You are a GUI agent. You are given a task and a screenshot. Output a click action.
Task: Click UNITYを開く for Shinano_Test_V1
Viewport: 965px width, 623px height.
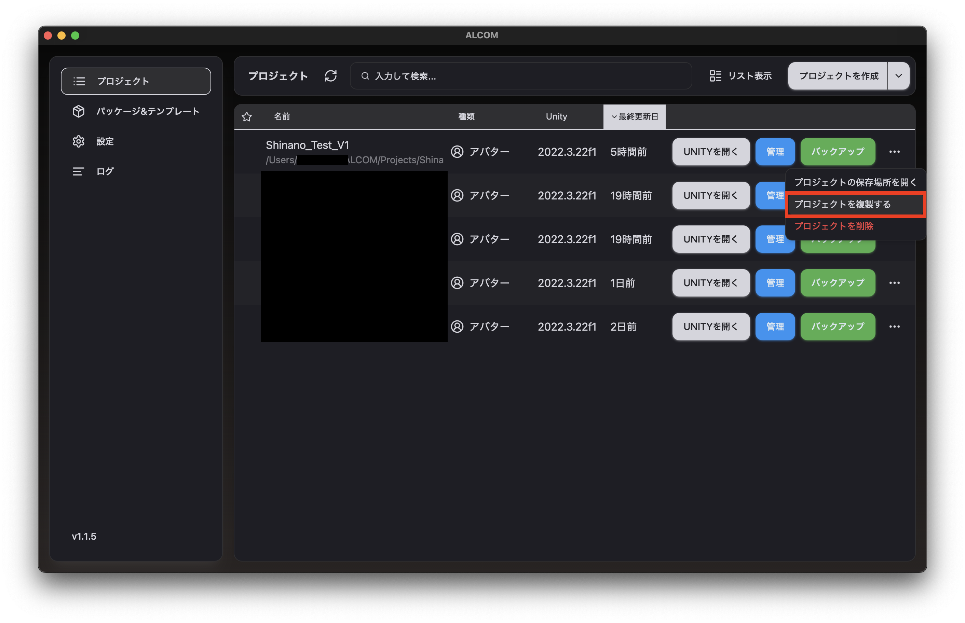[710, 152]
